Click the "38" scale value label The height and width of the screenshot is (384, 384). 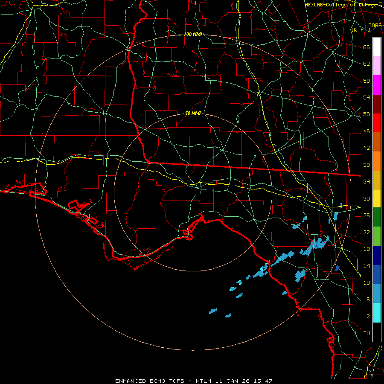point(367,165)
